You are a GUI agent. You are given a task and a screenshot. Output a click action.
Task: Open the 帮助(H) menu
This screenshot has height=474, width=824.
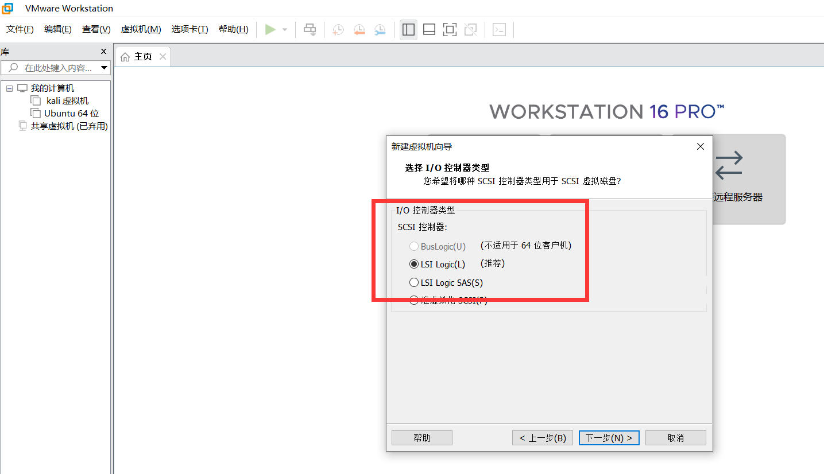234,29
